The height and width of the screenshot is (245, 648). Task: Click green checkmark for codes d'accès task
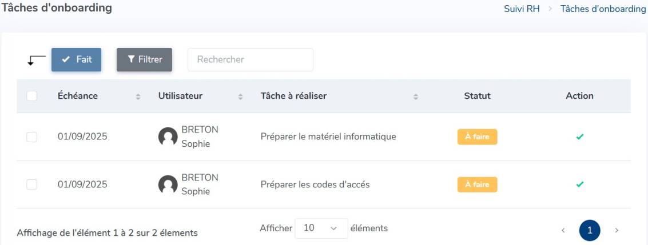(x=579, y=184)
